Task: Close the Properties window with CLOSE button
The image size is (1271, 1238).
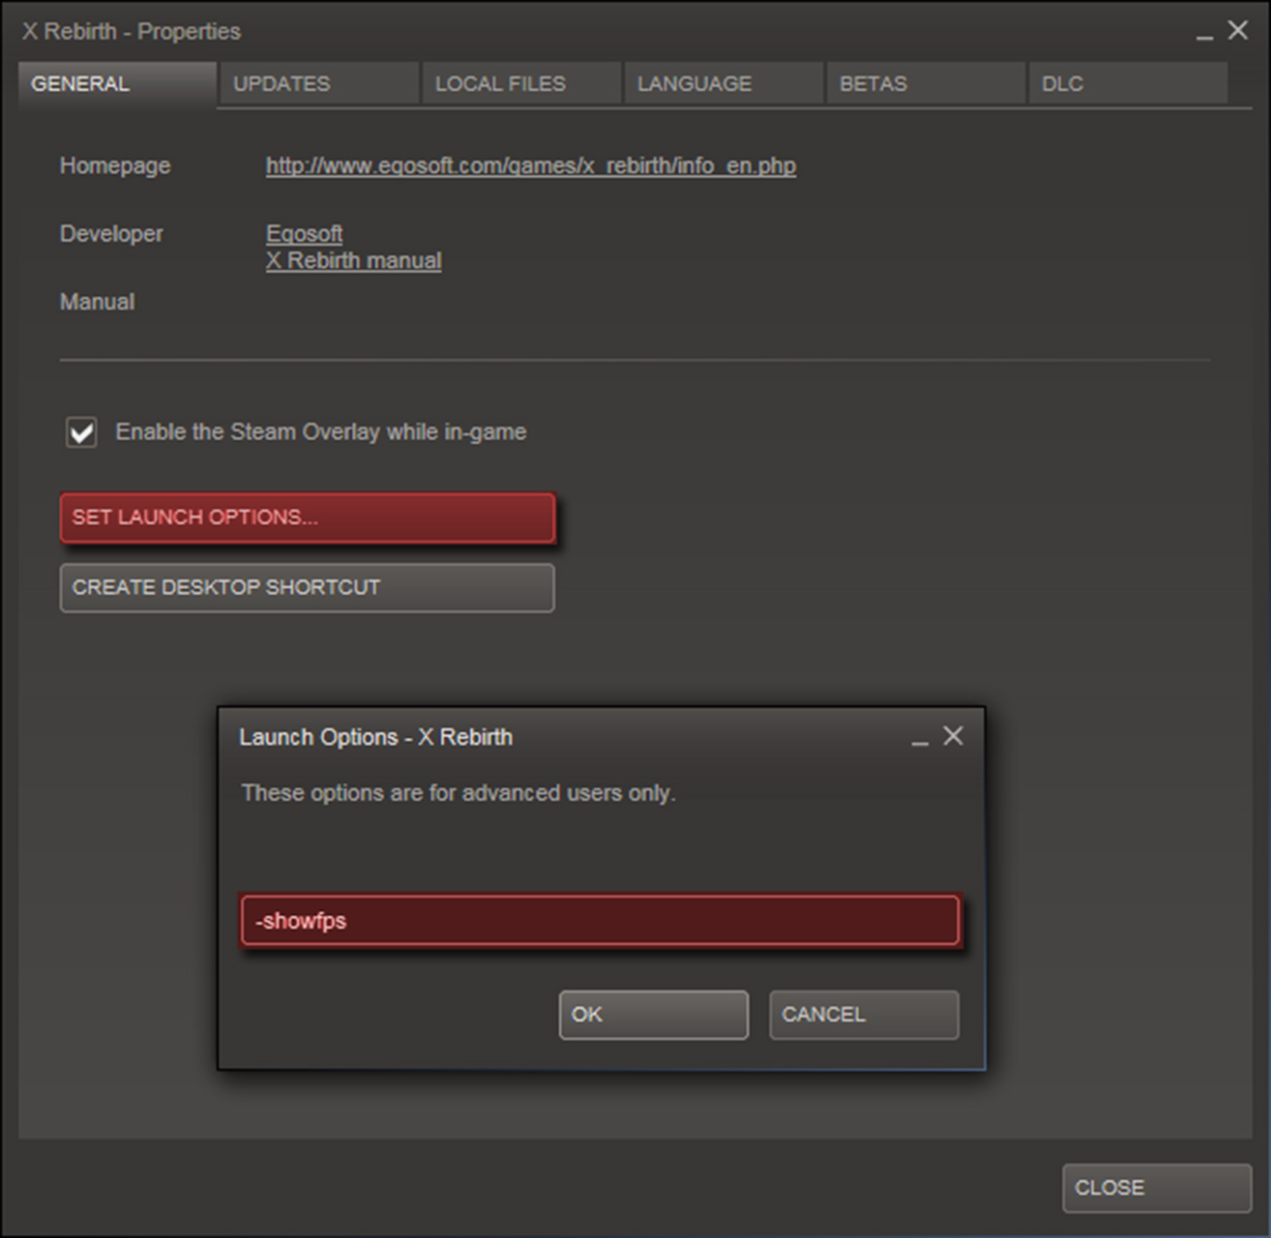Action: click(1157, 1188)
